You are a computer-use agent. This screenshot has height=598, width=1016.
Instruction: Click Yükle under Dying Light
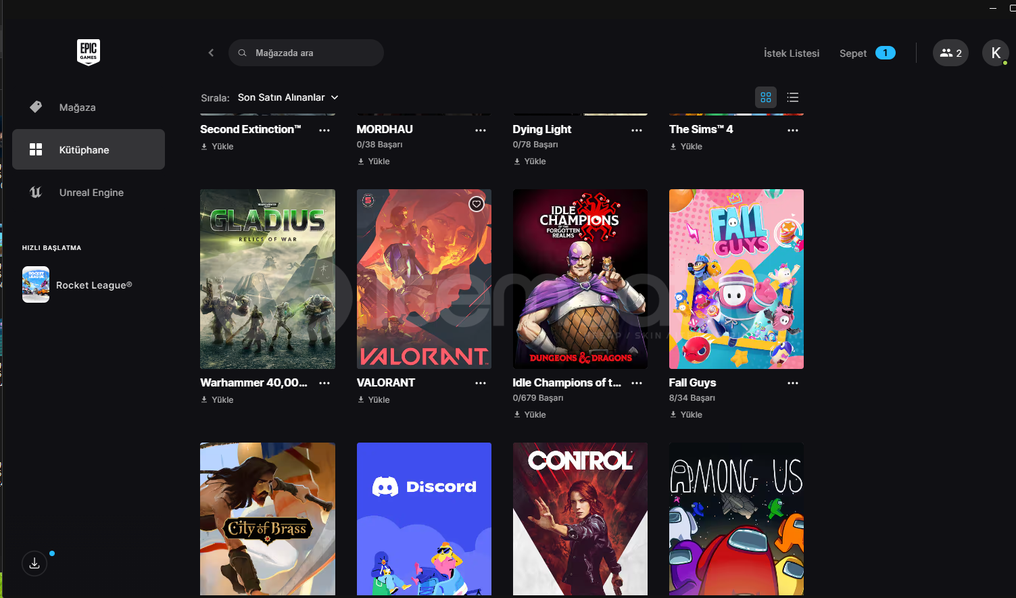coord(529,161)
